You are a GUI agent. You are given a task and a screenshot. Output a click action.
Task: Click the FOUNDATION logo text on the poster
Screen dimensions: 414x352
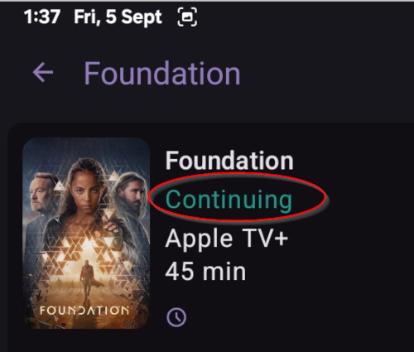click(x=84, y=311)
